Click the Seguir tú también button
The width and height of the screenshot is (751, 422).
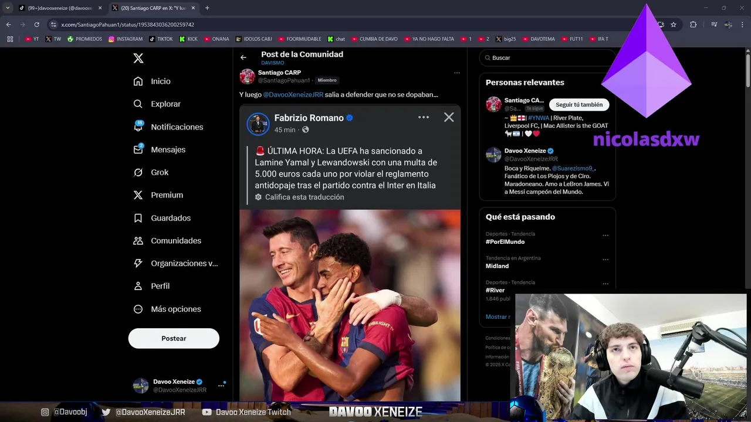(x=579, y=104)
